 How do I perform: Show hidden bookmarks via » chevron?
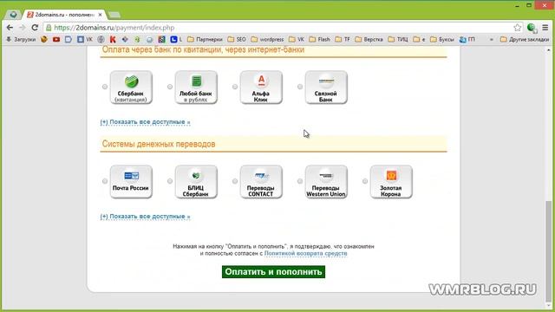pyautogui.click(x=492, y=39)
